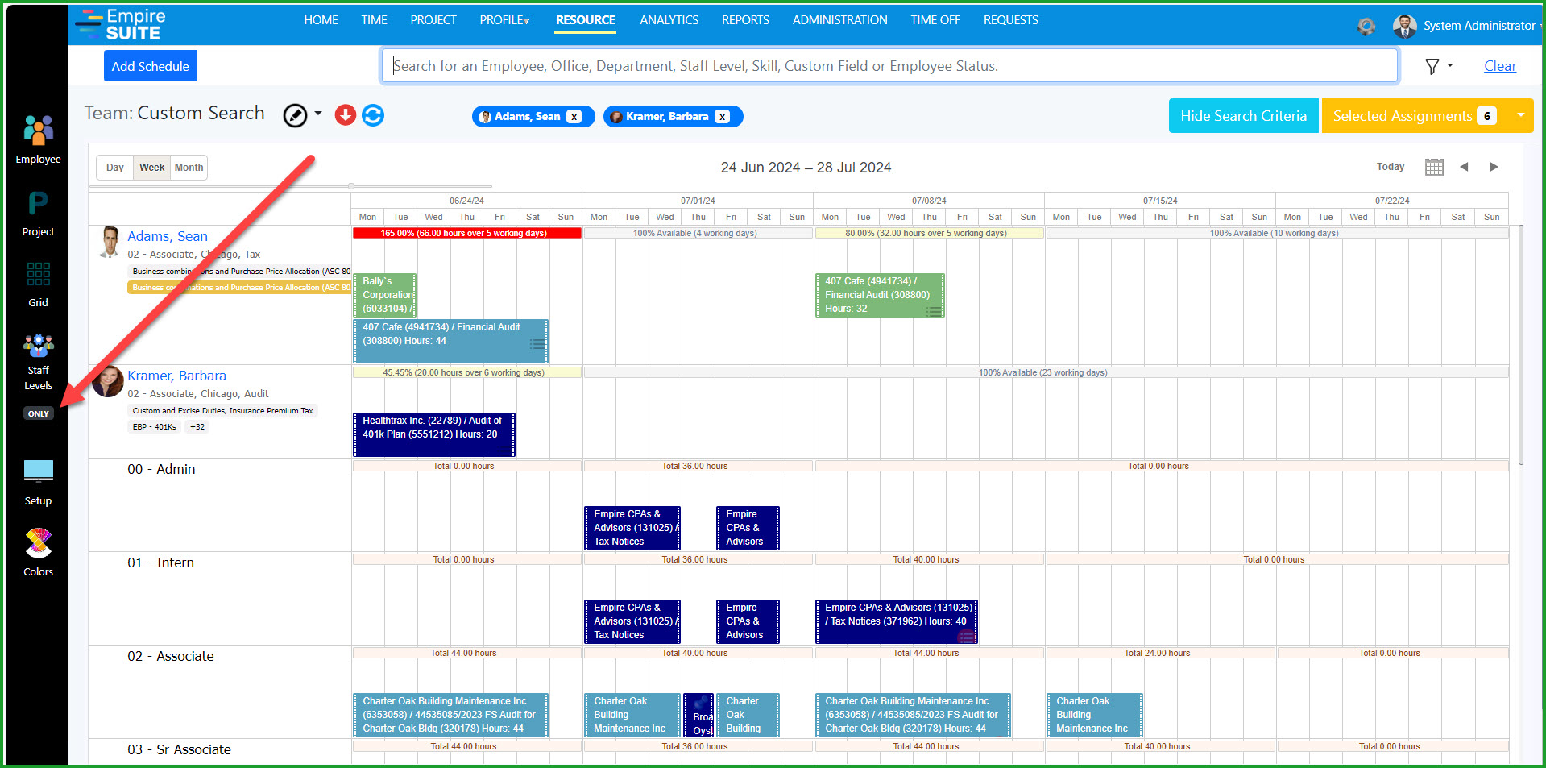Screen dimensions: 1546x768
Task: Click Adams, Sean photo thumbnail
Action: pos(109,243)
